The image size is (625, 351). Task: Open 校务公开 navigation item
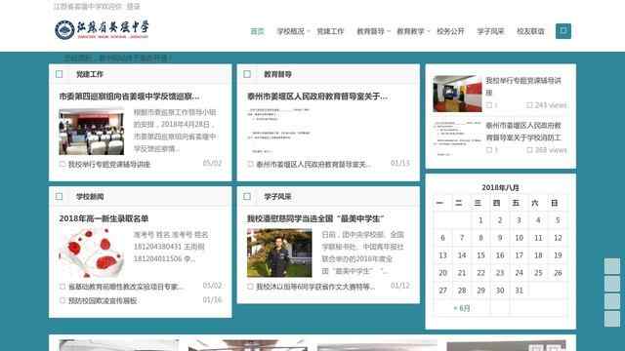[450, 31]
